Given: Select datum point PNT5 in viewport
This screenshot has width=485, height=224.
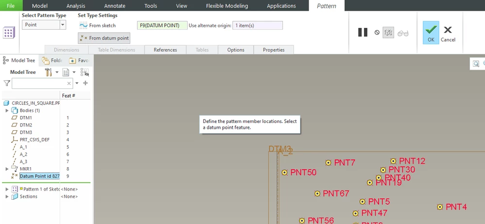Looking at the screenshot, I should (363, 202).
